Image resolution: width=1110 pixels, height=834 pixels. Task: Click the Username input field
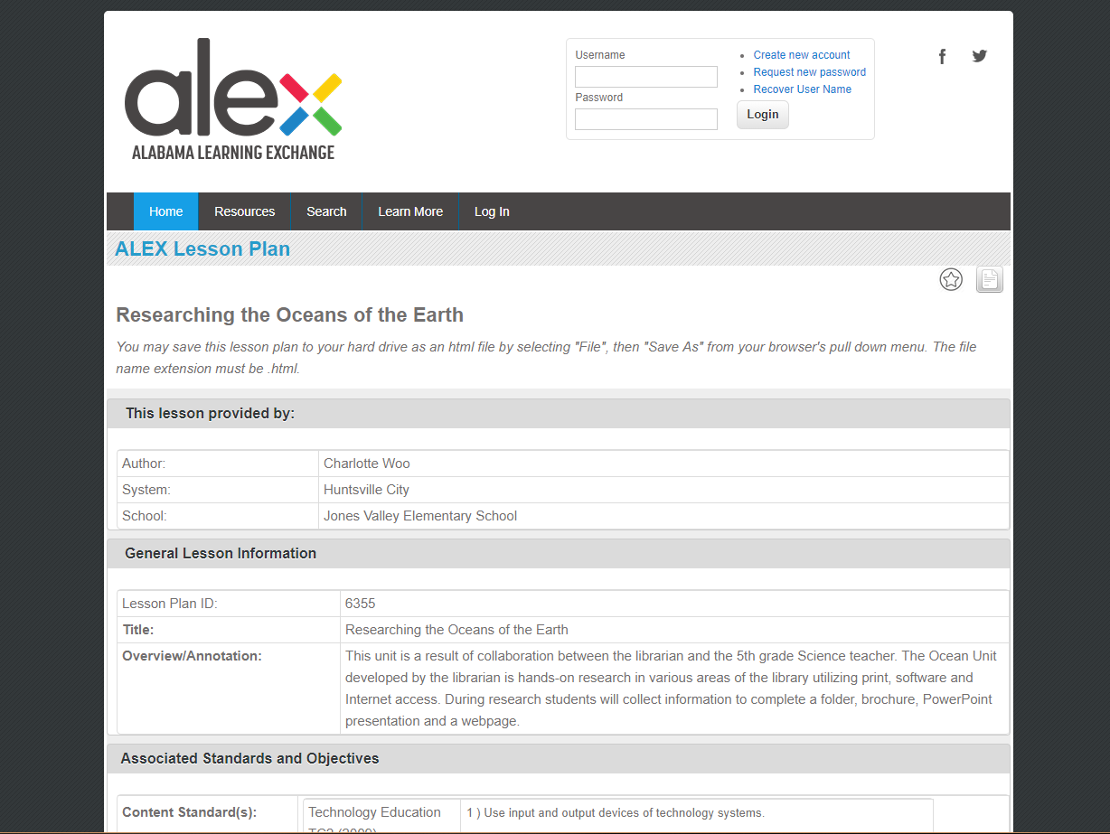(645, 76)
